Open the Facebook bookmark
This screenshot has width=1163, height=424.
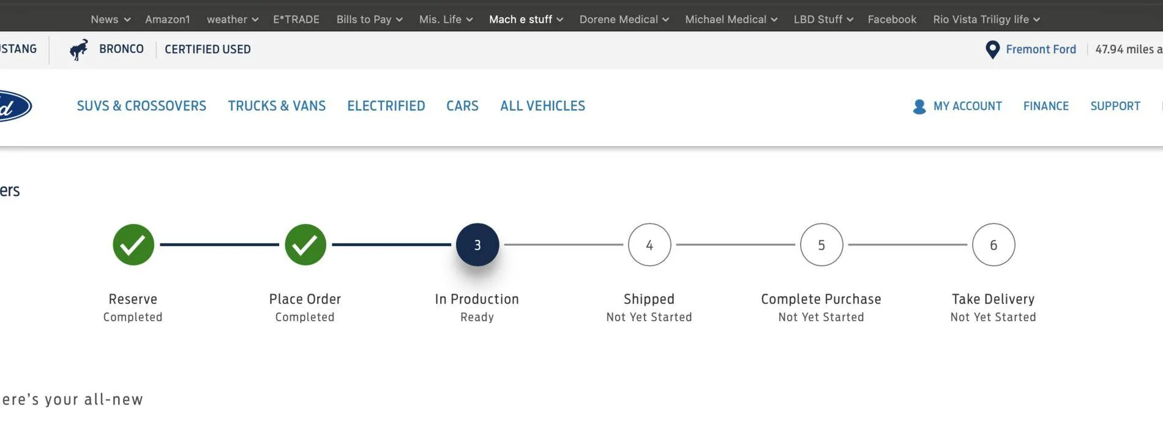point(892,20)
